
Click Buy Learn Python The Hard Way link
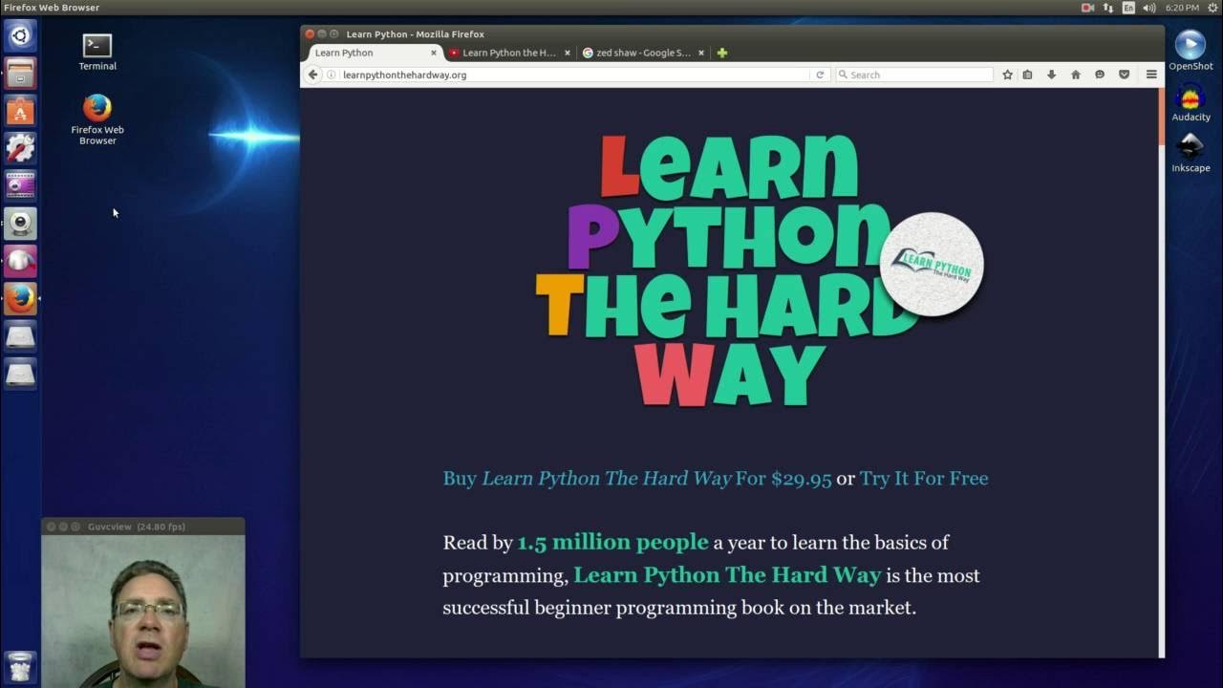(x=637, y=479)
